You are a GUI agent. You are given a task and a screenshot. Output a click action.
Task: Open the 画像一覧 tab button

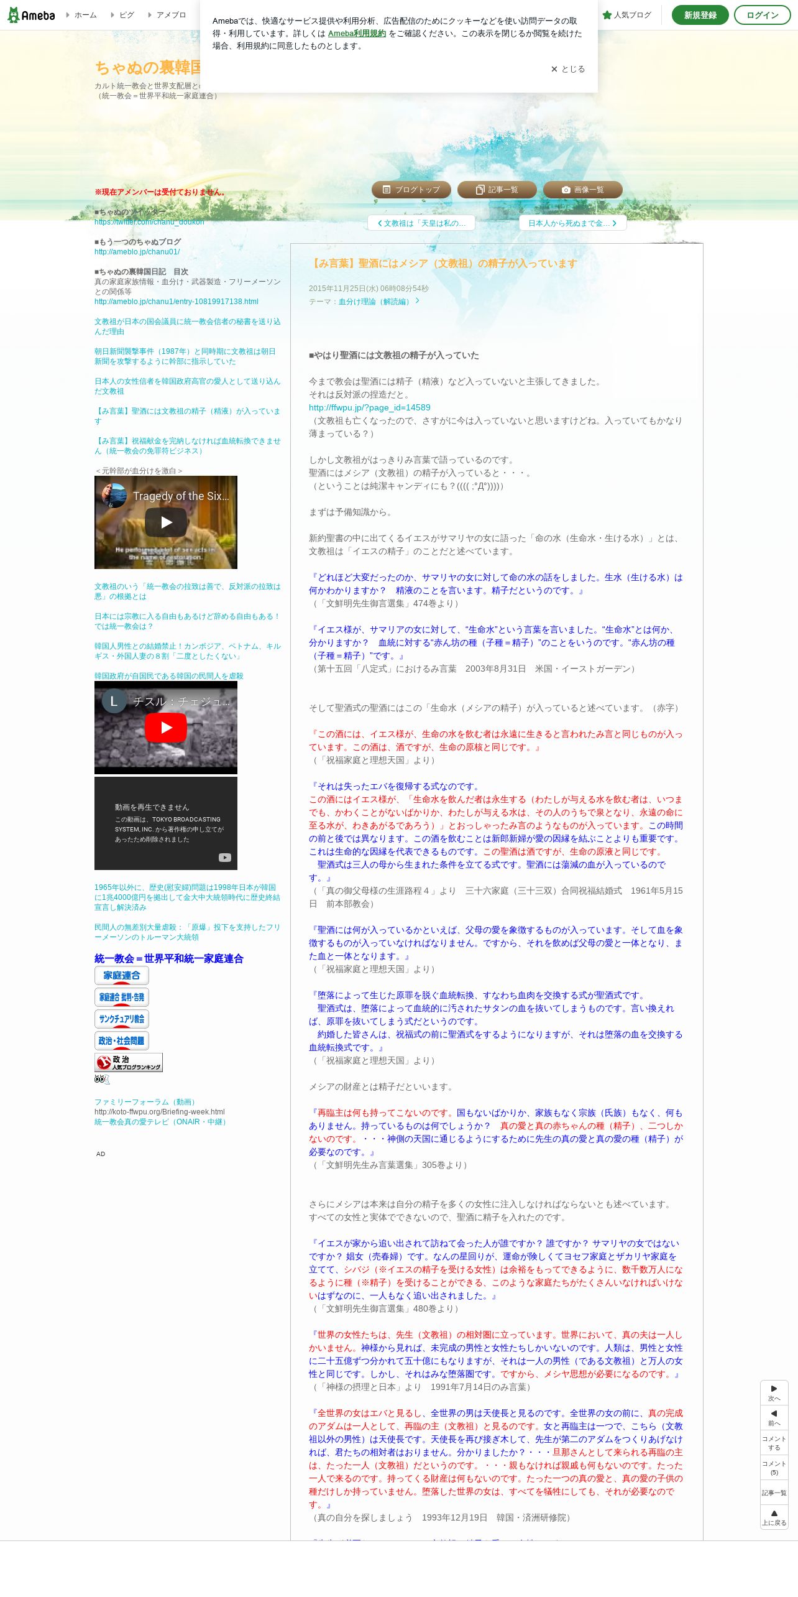582,190
